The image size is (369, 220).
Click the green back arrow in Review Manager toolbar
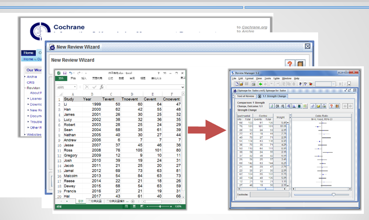pos(260,84)
